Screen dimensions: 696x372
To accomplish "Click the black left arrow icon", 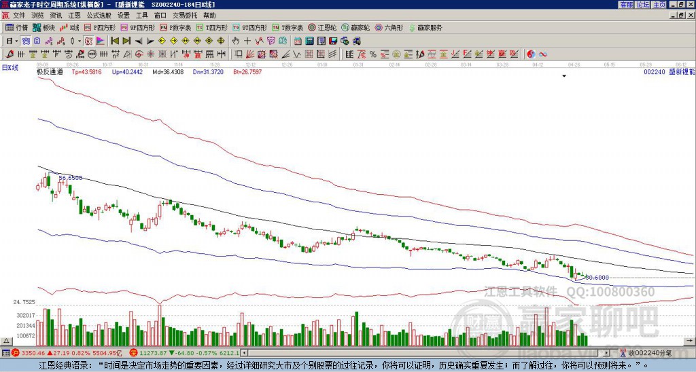I will (x=139, y=41).
